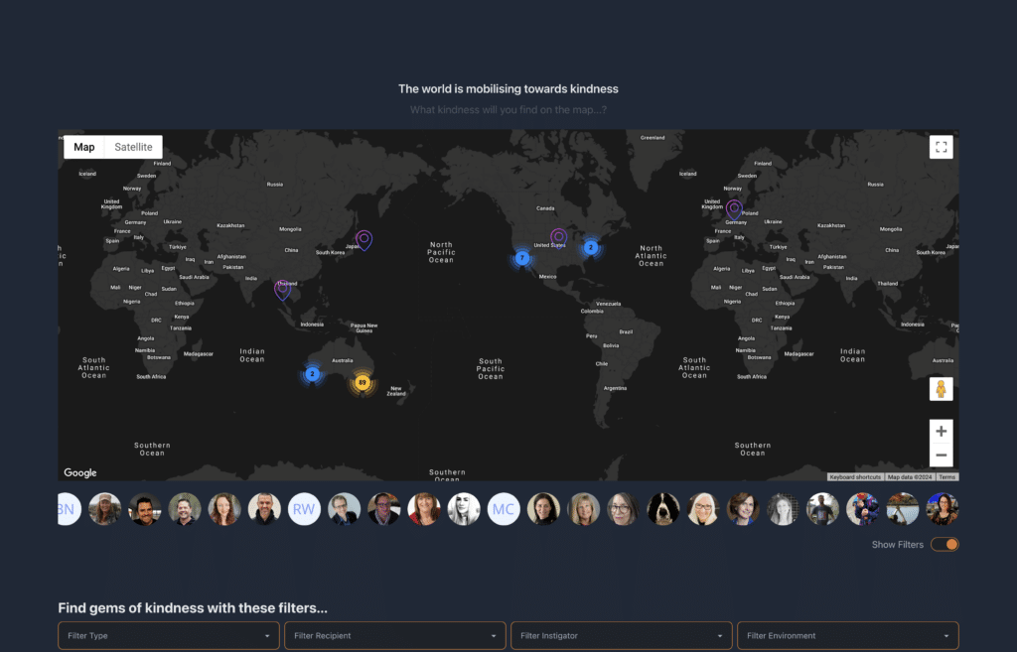Expand the Filter Instigator dropdown
This screenshot has width=1017, height=652.
[621, 635]
